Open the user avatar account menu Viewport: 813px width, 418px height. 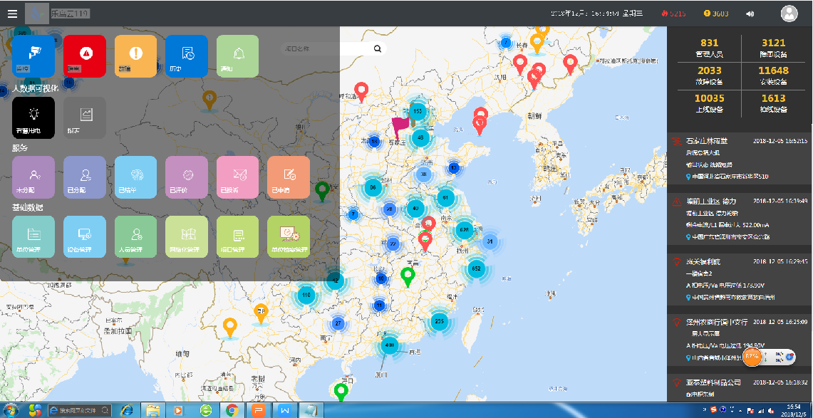tap(789, 13)
